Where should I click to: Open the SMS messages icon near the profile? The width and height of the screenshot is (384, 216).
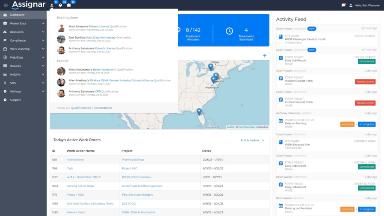pyautogui.click(x=344, y=5)
